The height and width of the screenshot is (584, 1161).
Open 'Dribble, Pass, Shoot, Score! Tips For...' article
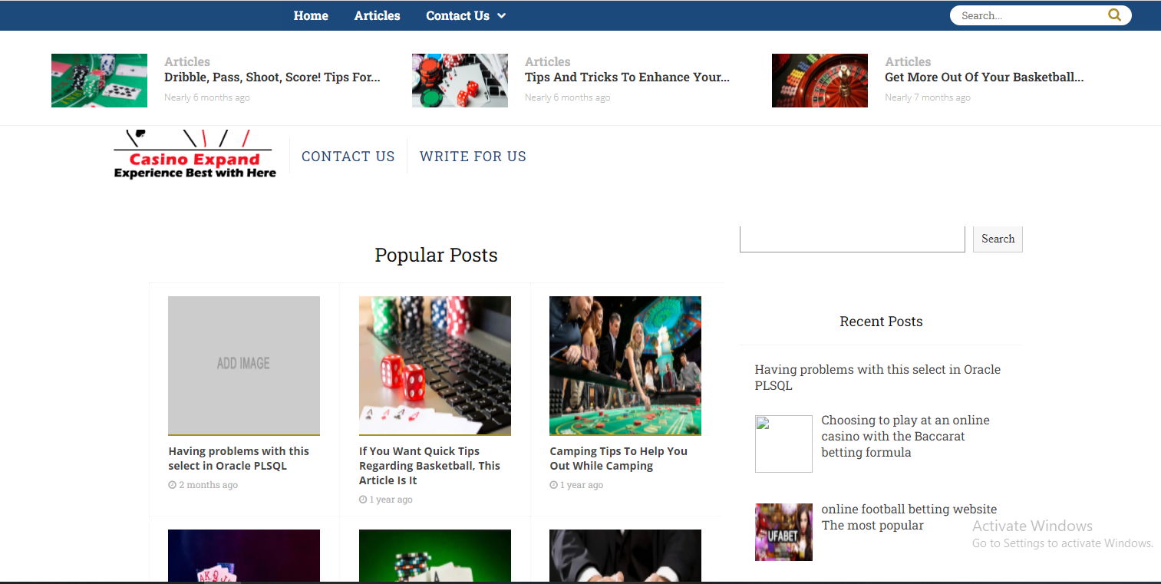point(272,77)
